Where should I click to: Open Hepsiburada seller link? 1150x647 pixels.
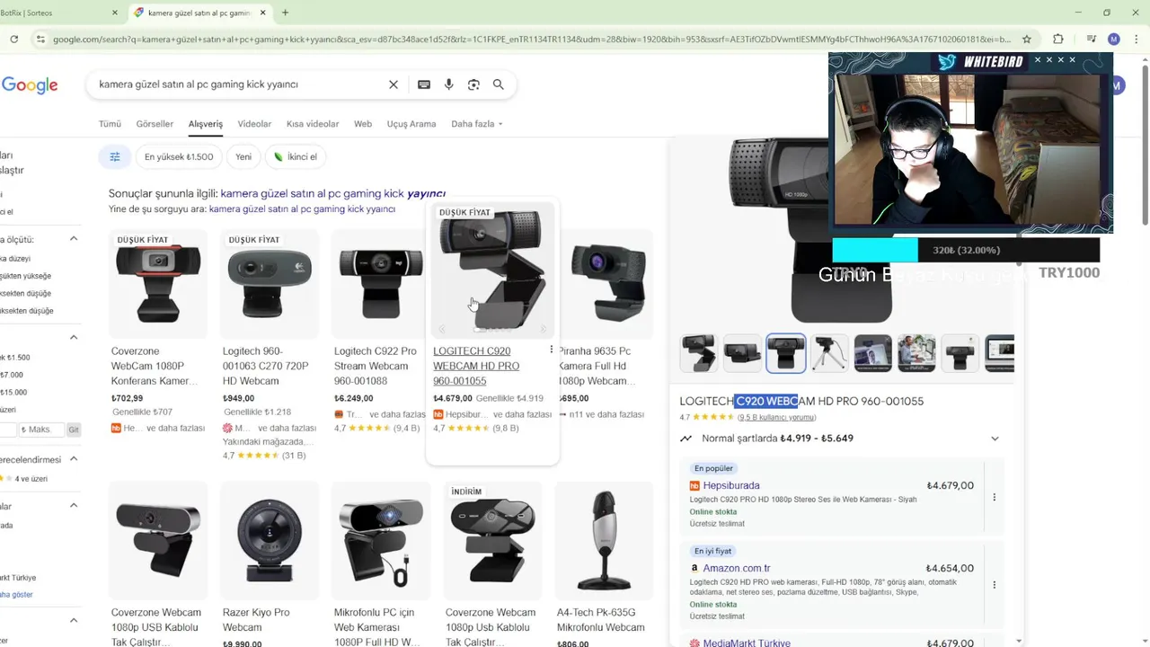click(731, 485)
